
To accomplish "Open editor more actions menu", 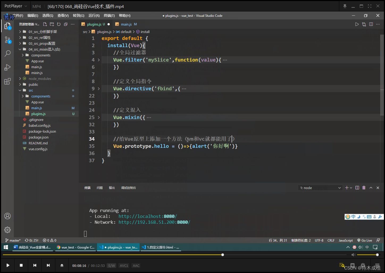I will coord(378,24).
